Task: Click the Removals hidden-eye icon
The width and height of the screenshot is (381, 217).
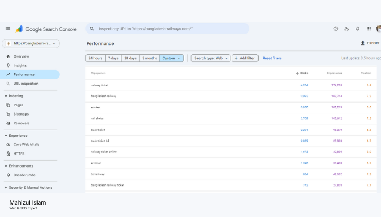Action: point(8,123)
